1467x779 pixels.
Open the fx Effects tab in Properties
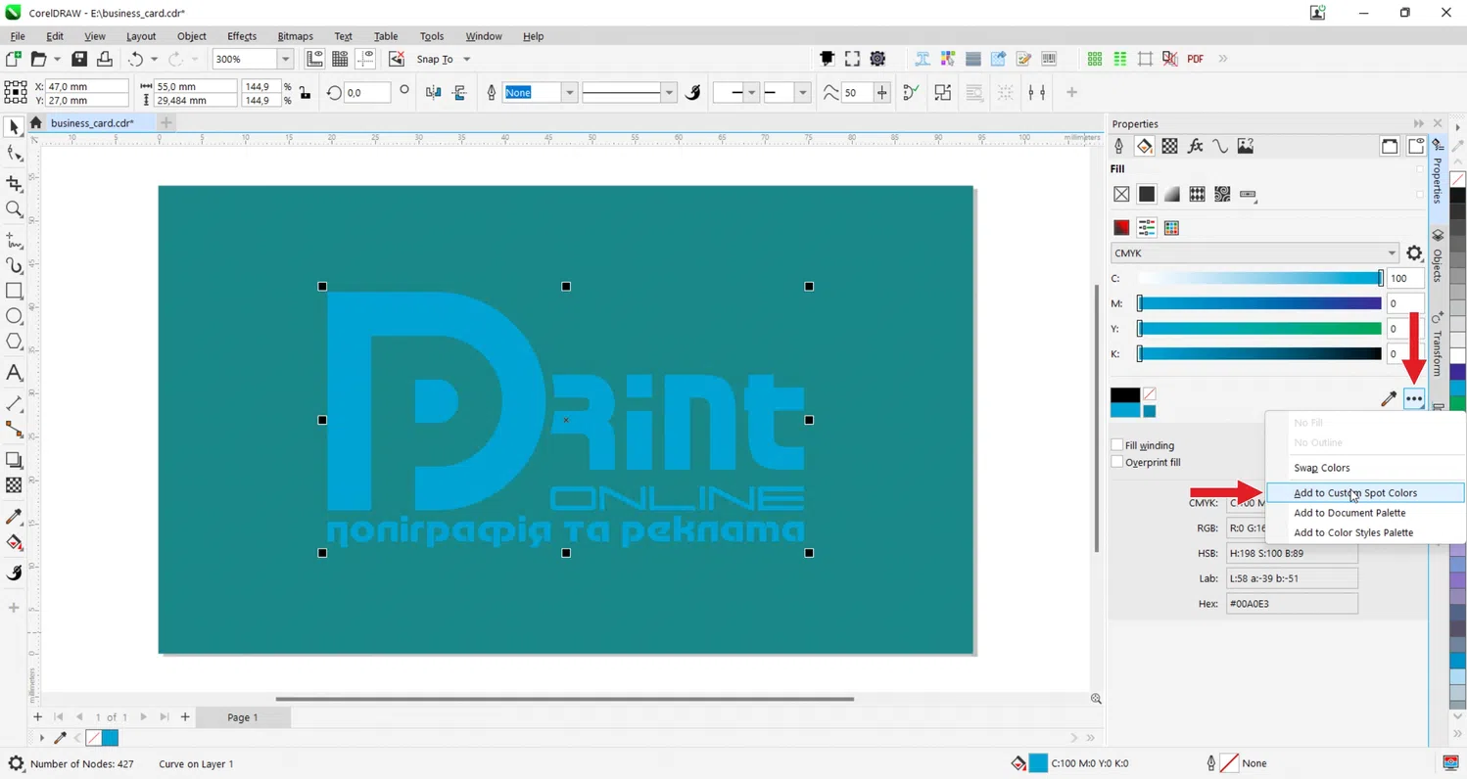click(1195, 146)
